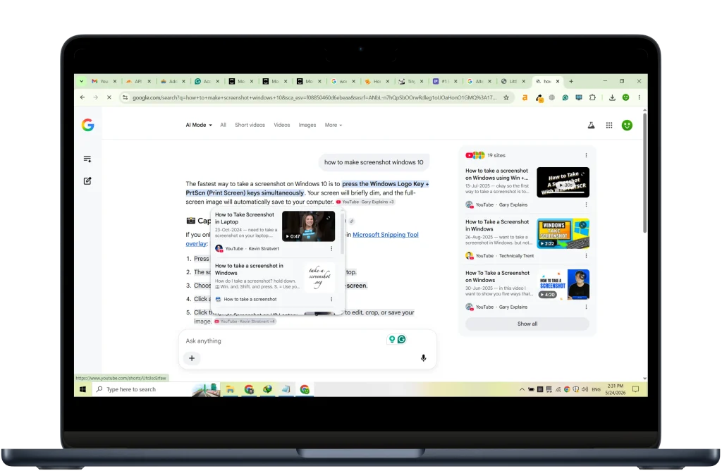
Task: Stop loading the page
Action: [109, 97]
